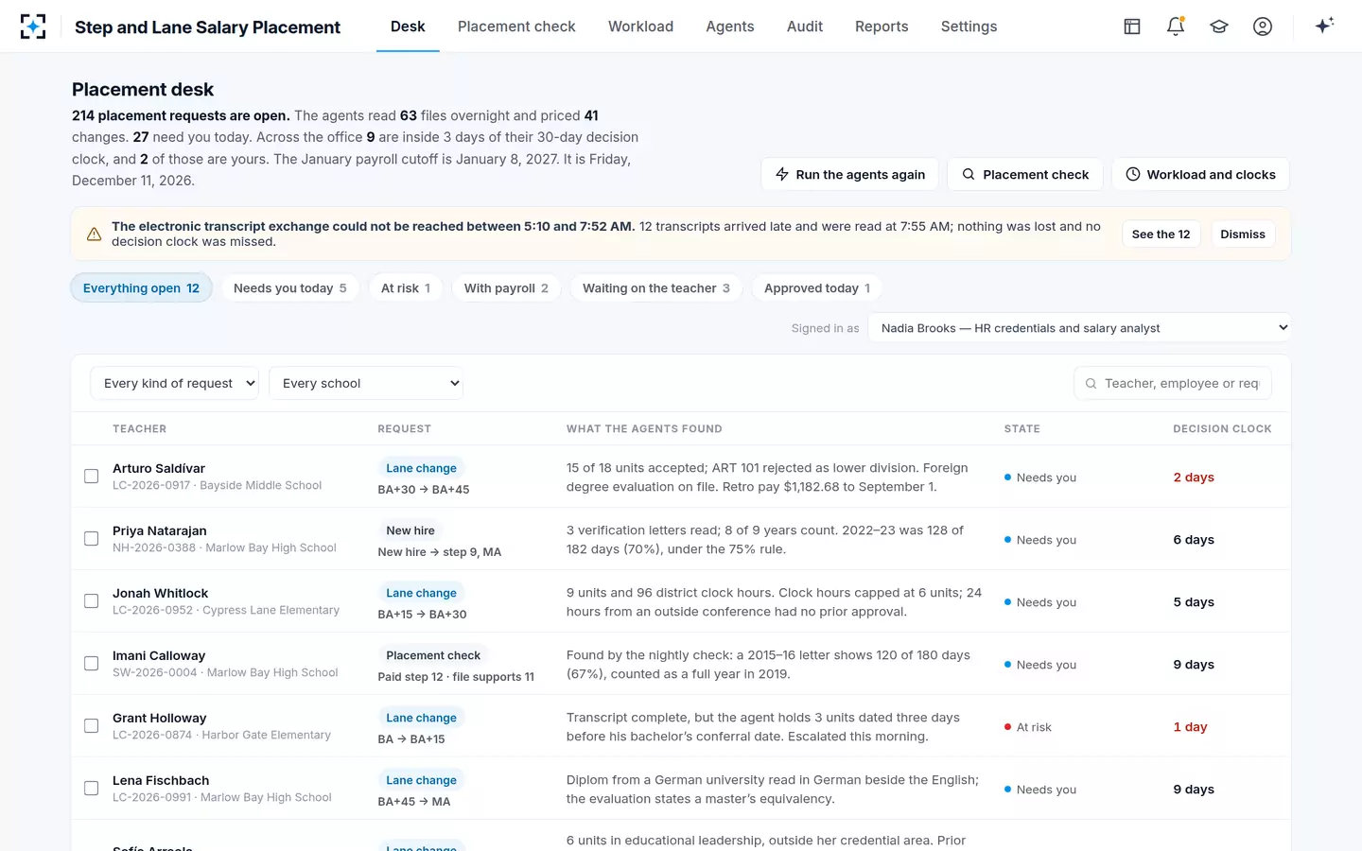Image resolution: width=1362 pixels, height=851 pixels.
Task: Open the user account icon
Action: point(1263,26)
